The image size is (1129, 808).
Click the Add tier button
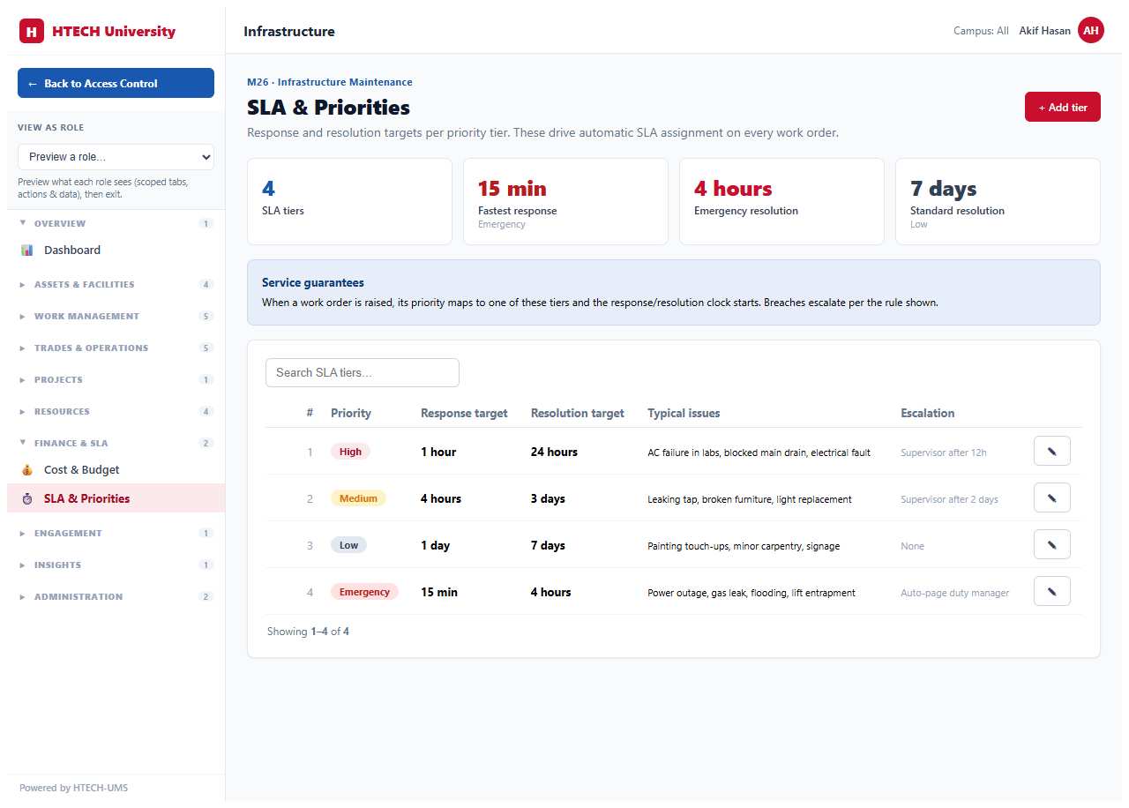coord(1063,107)
